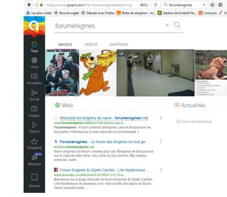Viewport: 227px width, 197px height.
Task: Open Forumenigmes Le forum des énigmes link
Action: pos(104,142)
